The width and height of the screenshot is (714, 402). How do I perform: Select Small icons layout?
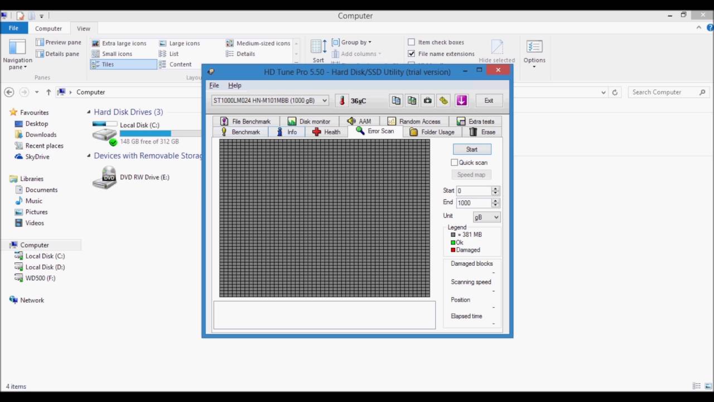112,54
